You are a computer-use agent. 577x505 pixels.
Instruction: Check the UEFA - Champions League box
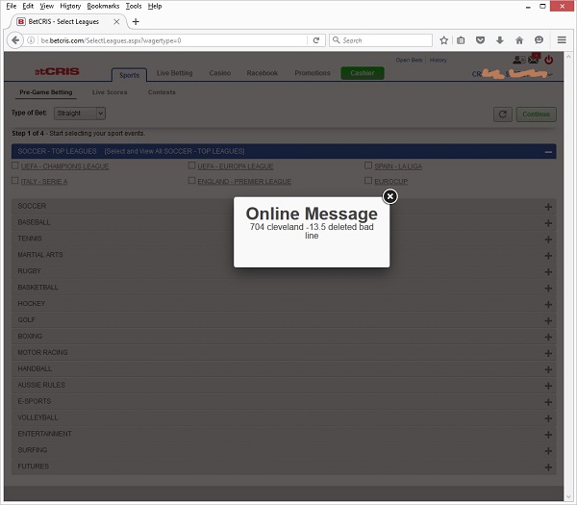point(15,165)
